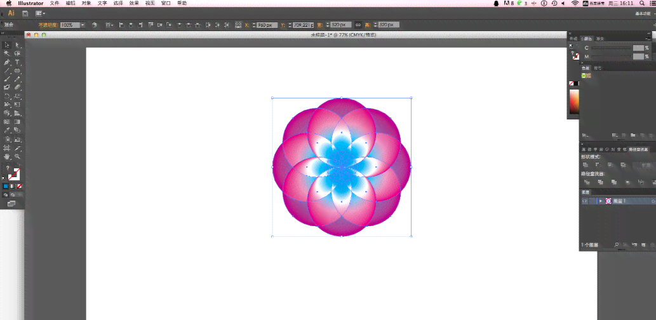Click the target circle for 图层 1
656x320 pixels.
tap(653, 201)
